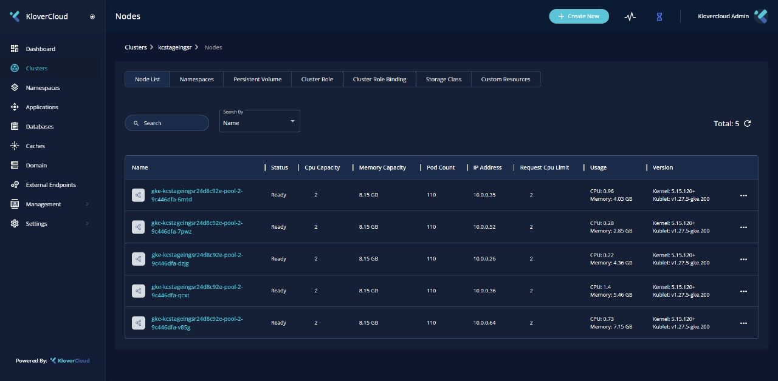Click the refresh icon next to Total: 5
This screenshot has width=778, height=381.
[748, 123]
